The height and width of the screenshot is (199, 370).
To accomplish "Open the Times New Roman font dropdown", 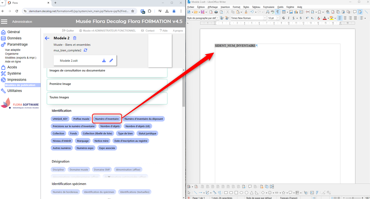I will (265, 18).
